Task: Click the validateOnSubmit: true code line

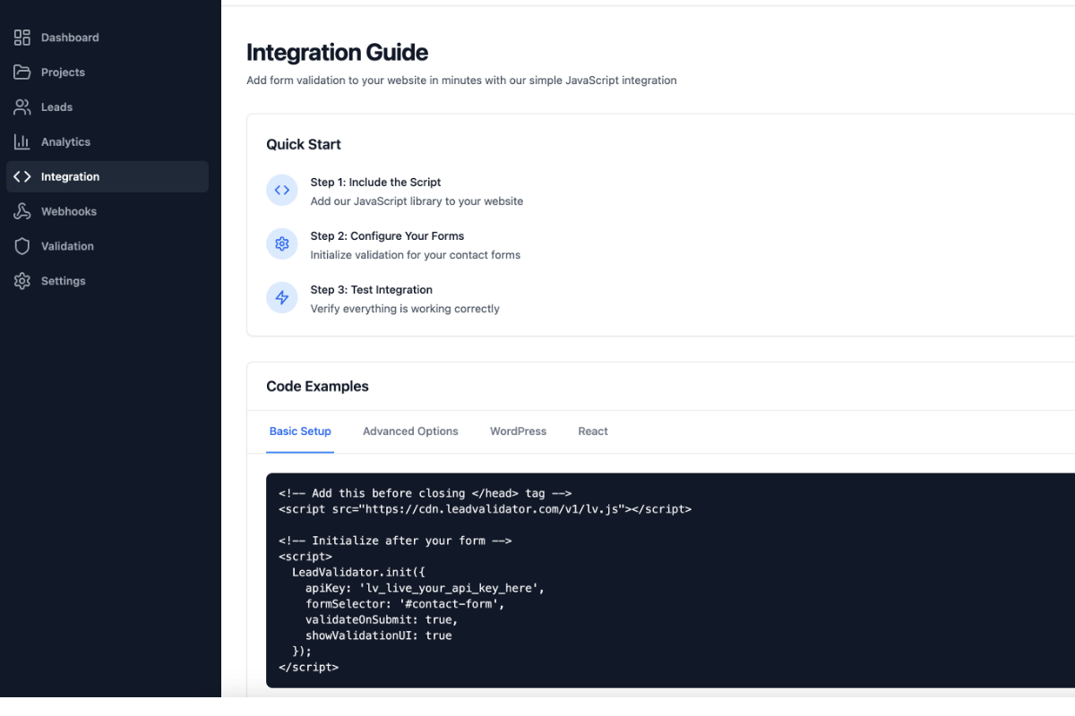Action: (382, 619)
